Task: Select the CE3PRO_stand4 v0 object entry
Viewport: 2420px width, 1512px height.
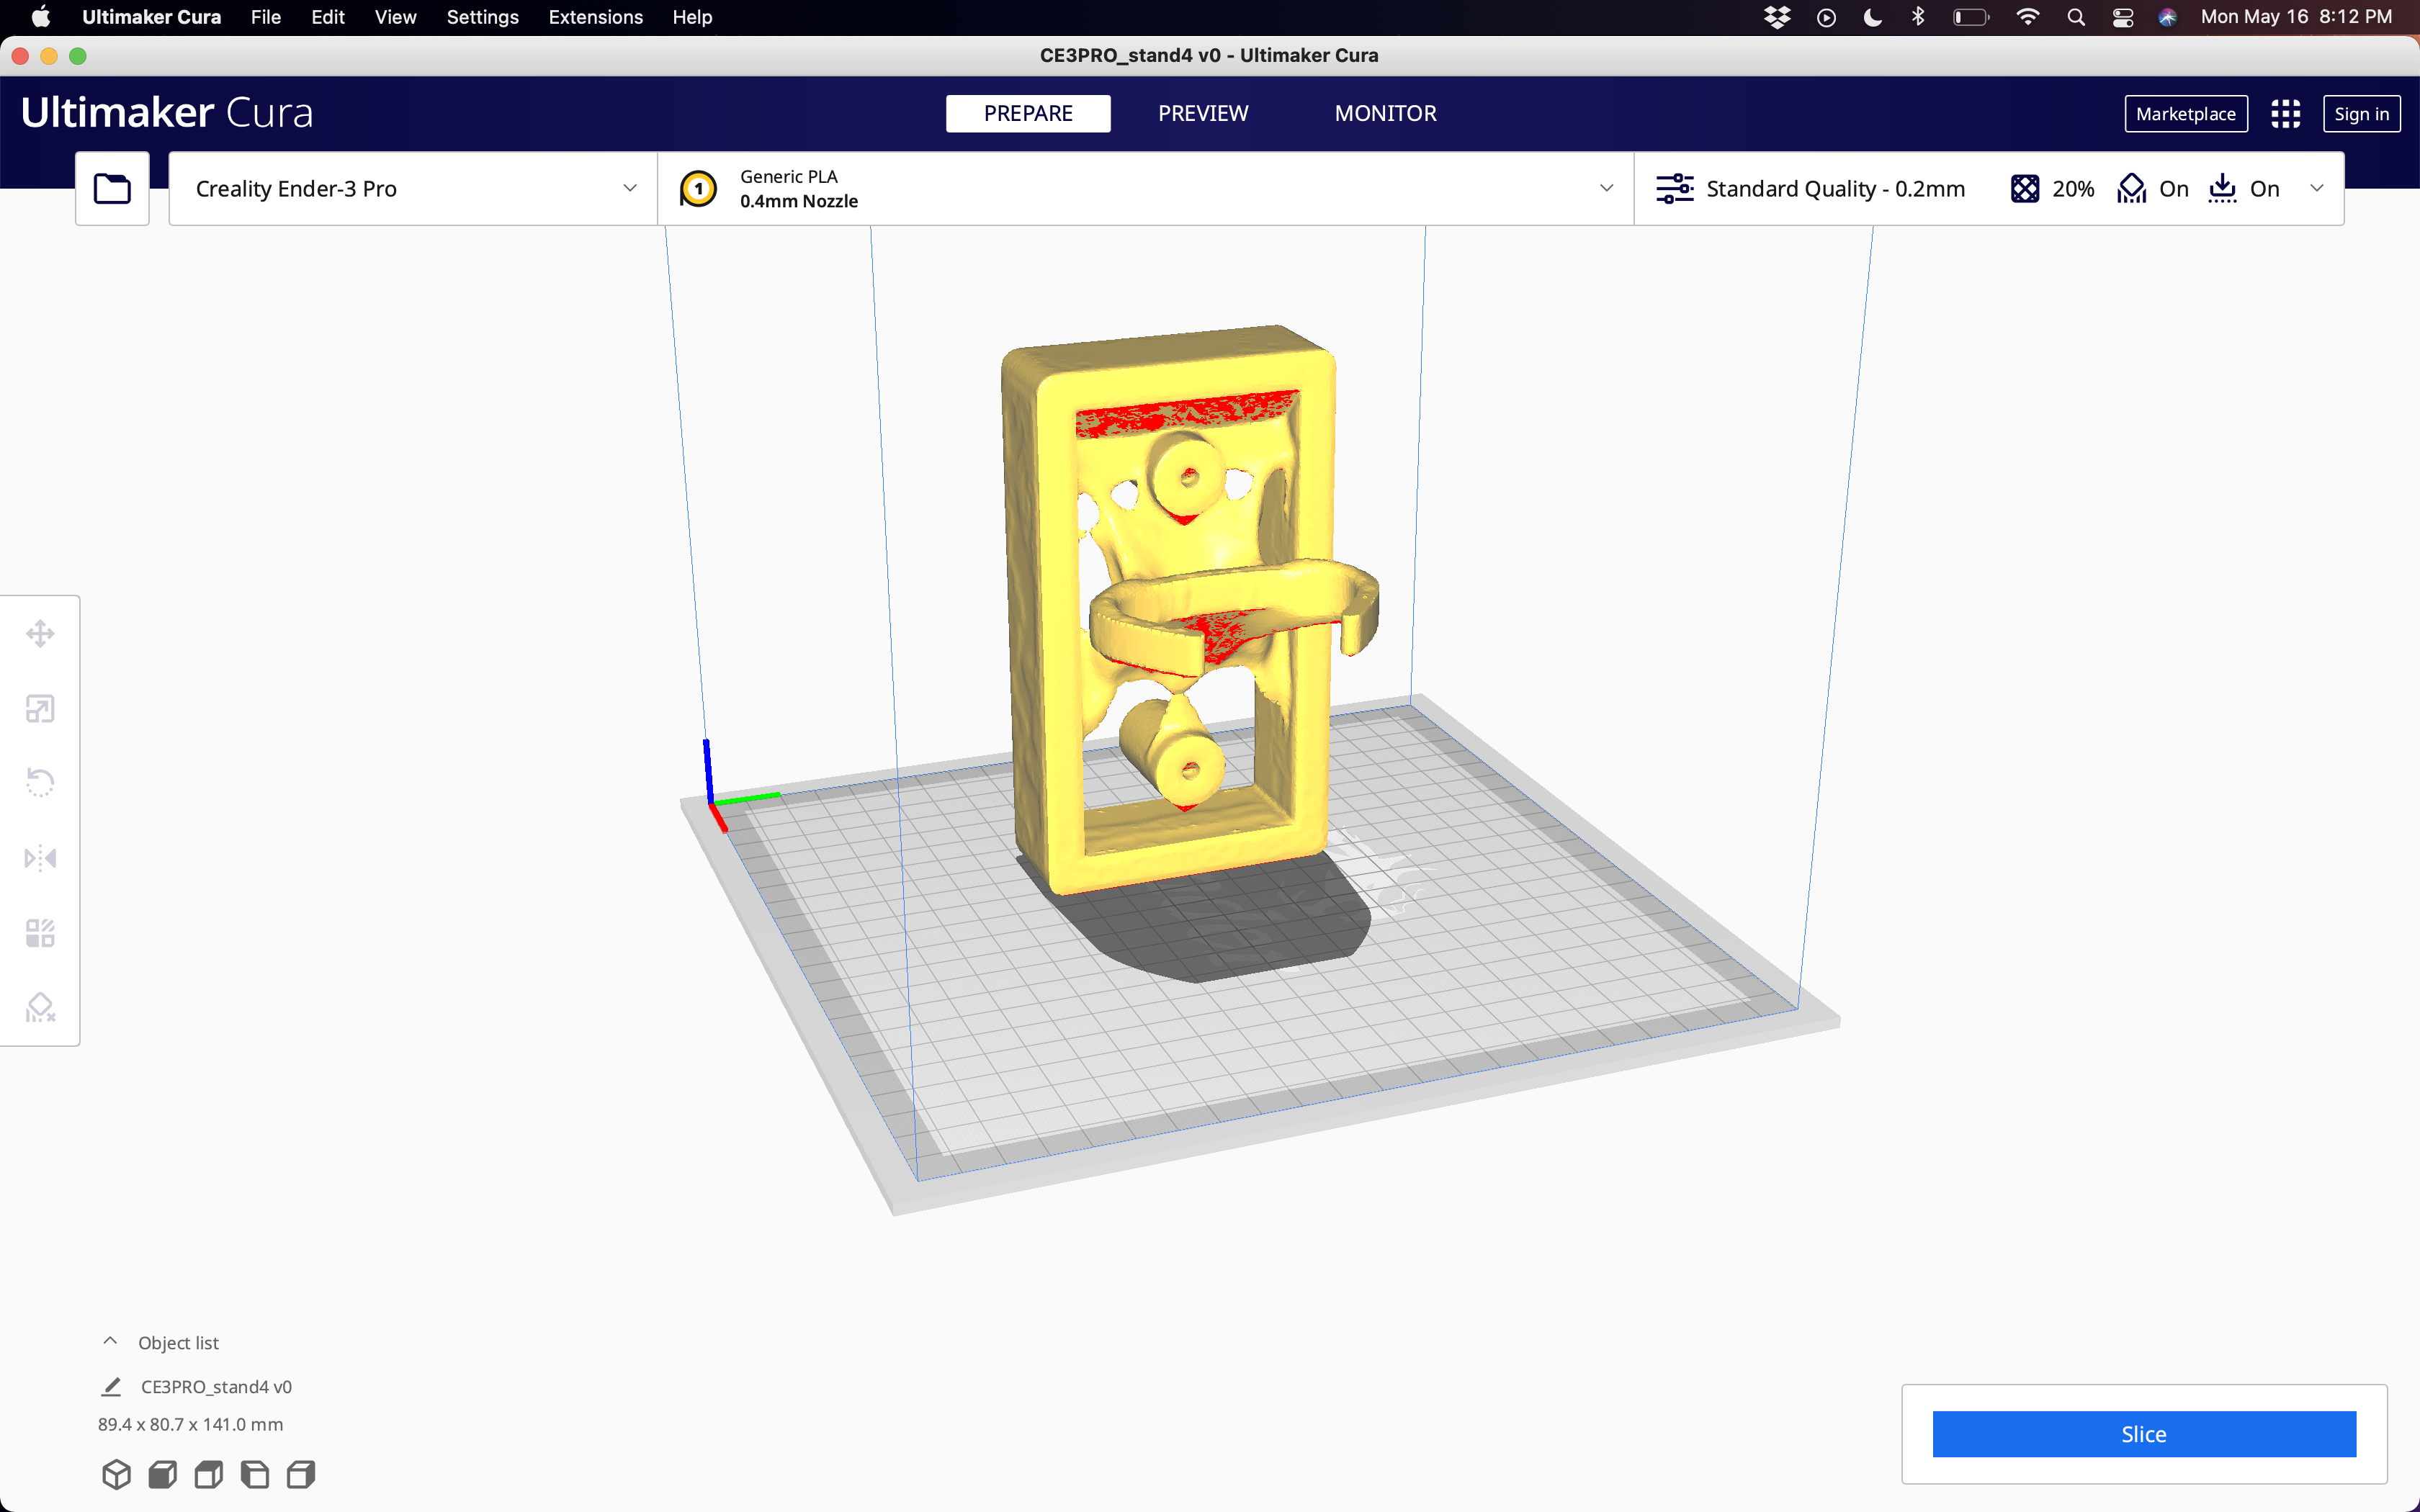Action: click(216, 1387)
